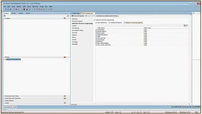Uncheck the DEPARTMENTS table checkbox
Screen dimensions: 202x114
[96, 31]
